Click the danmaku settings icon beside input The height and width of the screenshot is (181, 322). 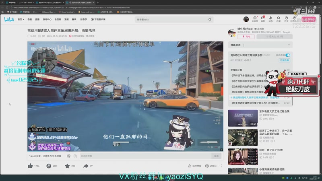click(x=75, y=156)
